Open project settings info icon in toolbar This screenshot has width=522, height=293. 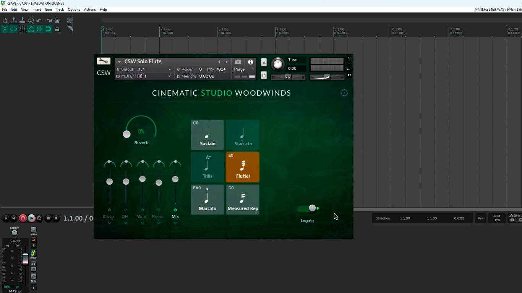[31, 20]
